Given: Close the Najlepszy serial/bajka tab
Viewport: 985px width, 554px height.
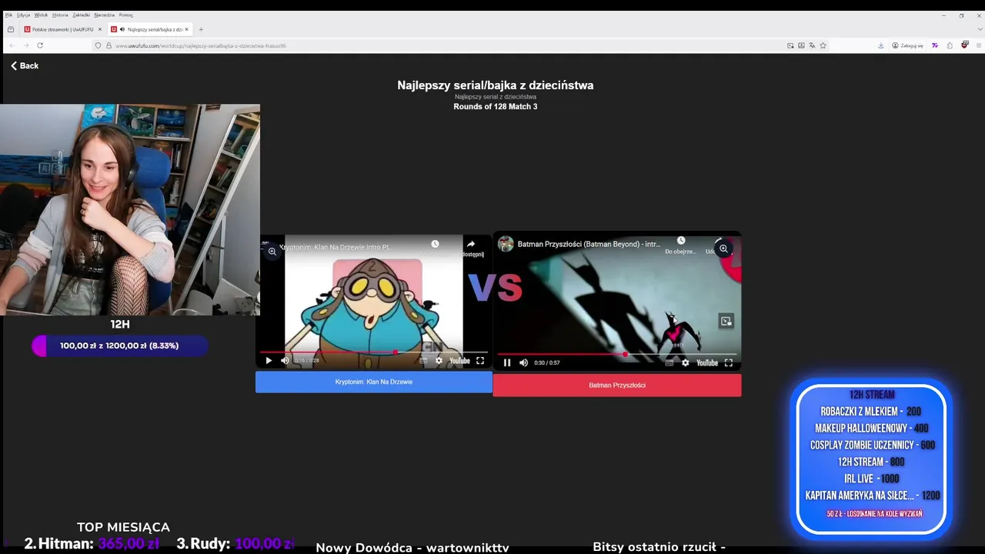Looking at the screenshot, I should point(186,29).
